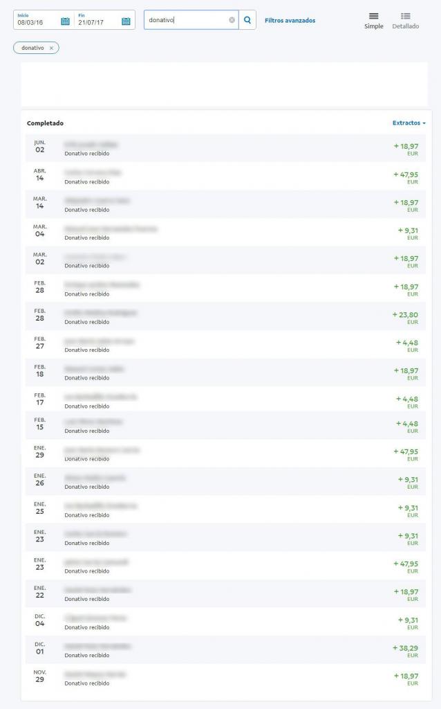
Task: Switch to Simple view
Action: point(373,20)
